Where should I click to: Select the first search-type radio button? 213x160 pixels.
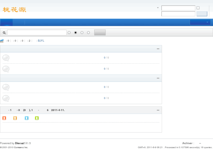[69, 33]
